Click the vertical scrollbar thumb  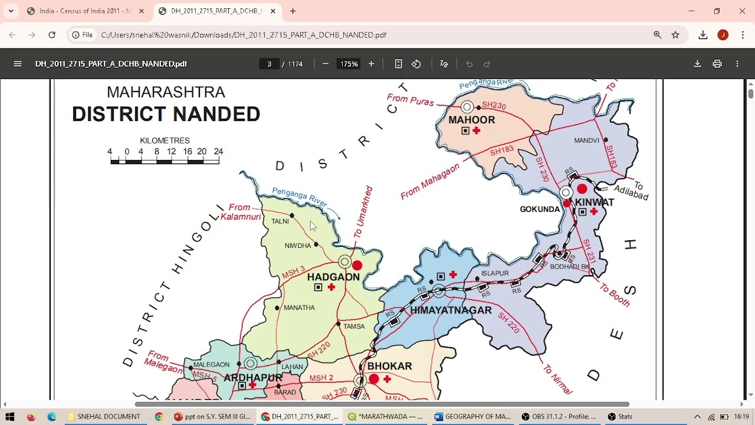(x=750, y=93)
